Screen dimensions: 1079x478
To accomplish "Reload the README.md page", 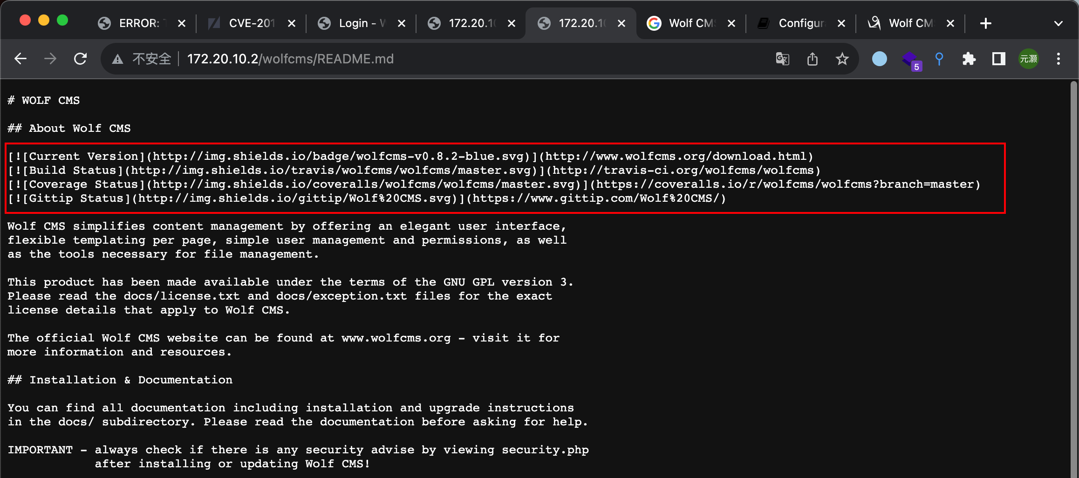I will 81,59.
